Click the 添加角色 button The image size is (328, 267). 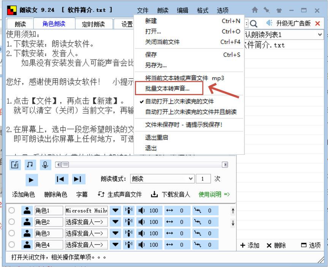pyautogui.click(x=23, y=194)
